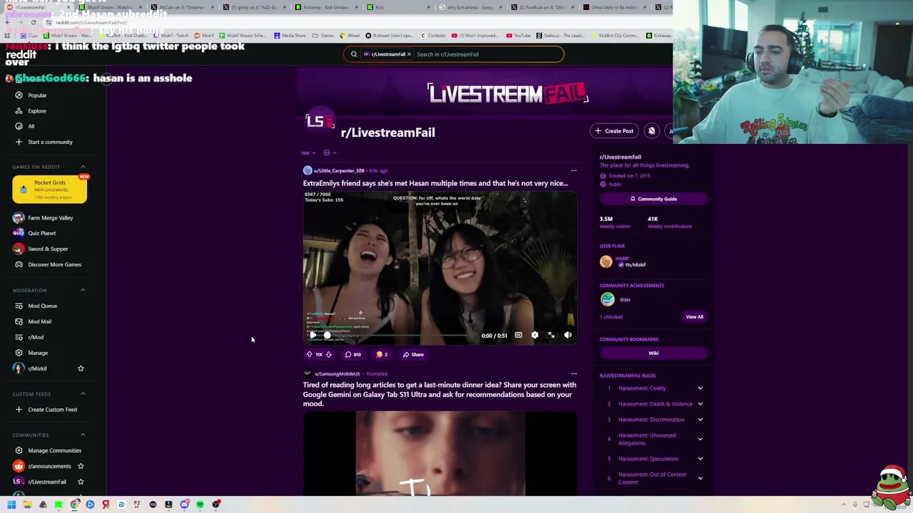Open the Hot sort dropdown

[x=308, y=152]
